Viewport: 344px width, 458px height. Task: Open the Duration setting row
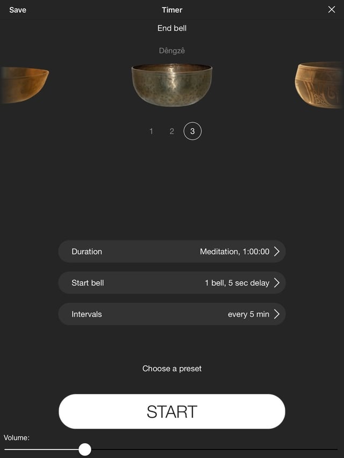(172, 251)
